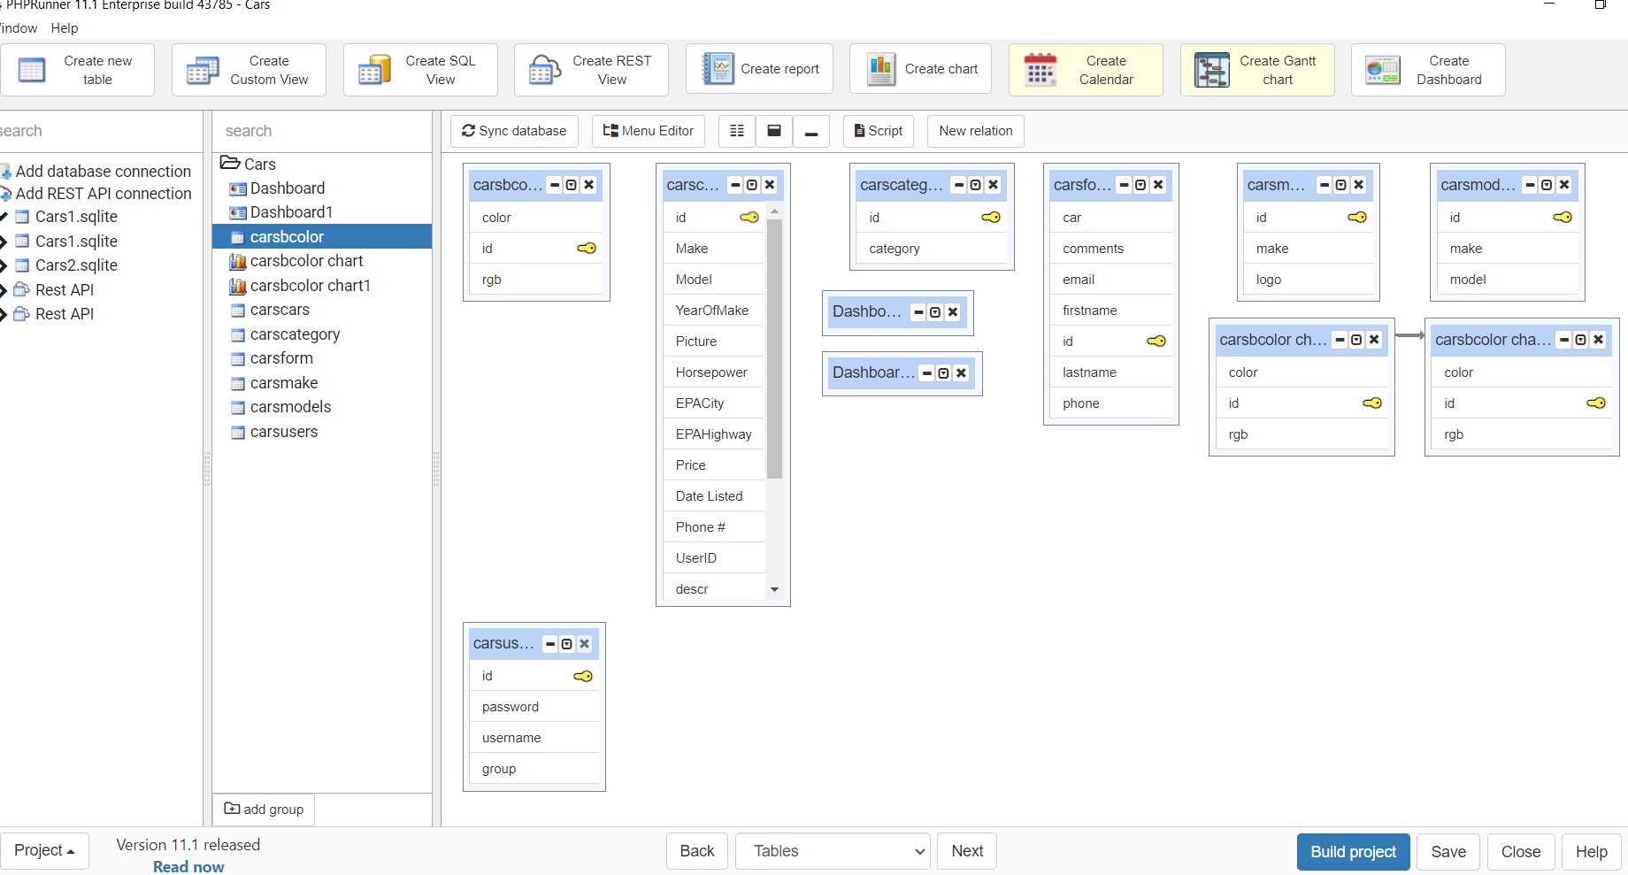Minimize the carsform table box
Screen dimensions: 1628x875
pyautogui.click(x=1124, y=185)
